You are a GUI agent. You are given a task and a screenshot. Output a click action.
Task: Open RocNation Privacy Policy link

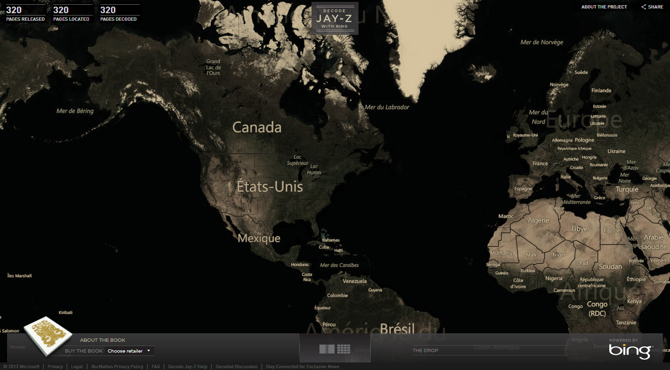(x=117, y=366)
